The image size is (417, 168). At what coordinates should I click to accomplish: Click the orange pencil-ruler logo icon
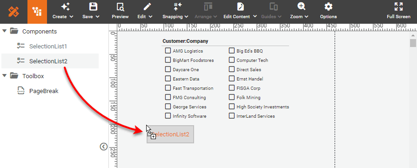[x=13, y=12]
